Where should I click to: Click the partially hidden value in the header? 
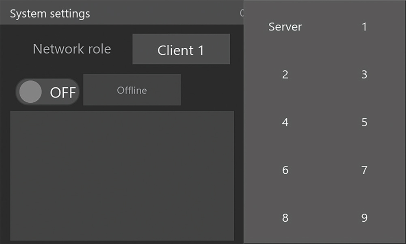242,13
